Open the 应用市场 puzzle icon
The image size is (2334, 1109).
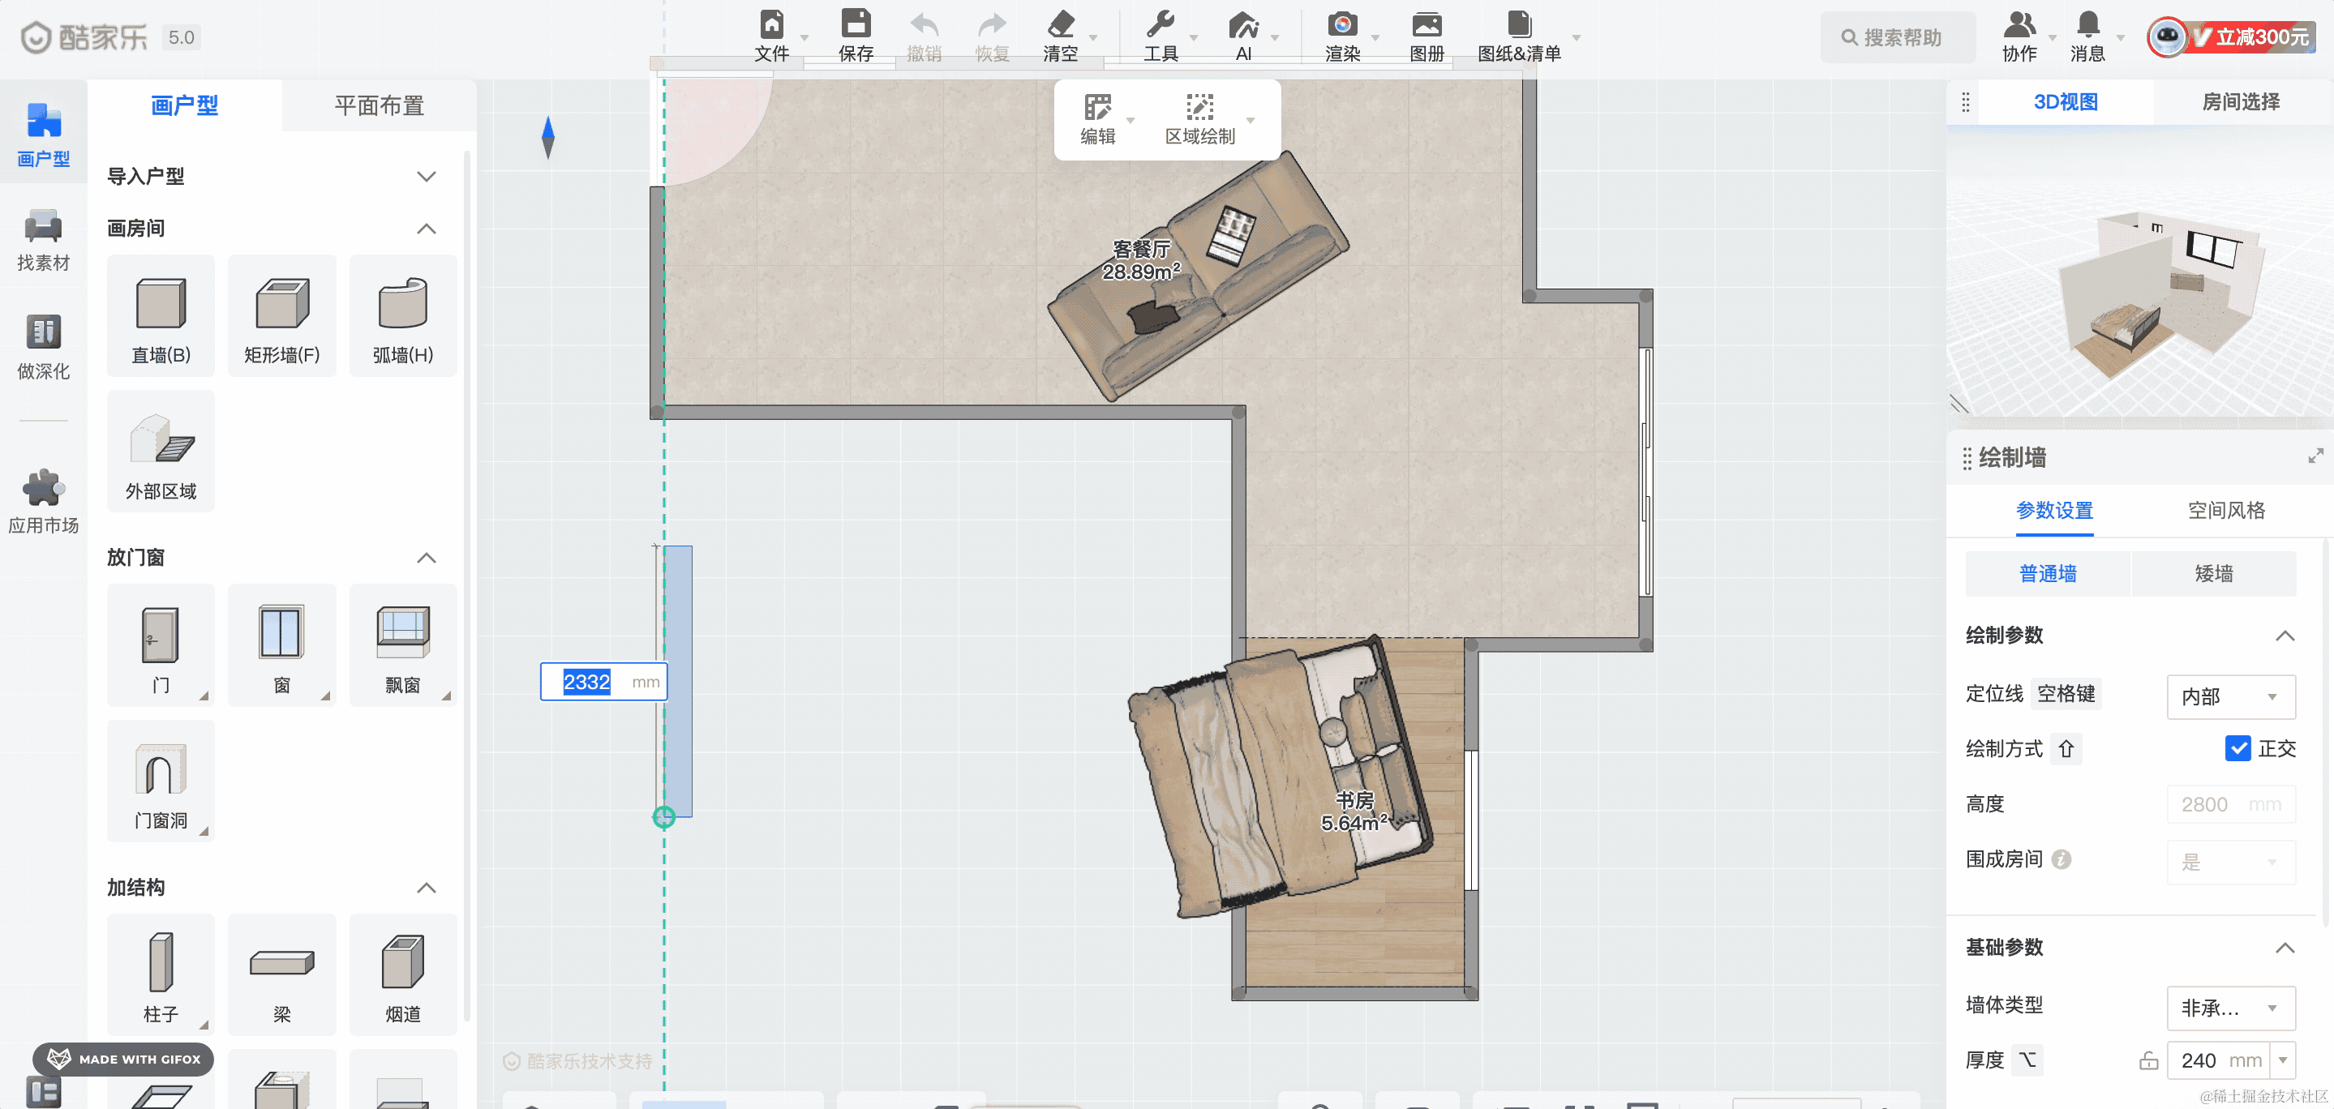tap(43, 487)
